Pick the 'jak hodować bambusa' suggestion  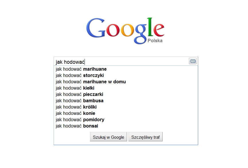click(126, 101)
